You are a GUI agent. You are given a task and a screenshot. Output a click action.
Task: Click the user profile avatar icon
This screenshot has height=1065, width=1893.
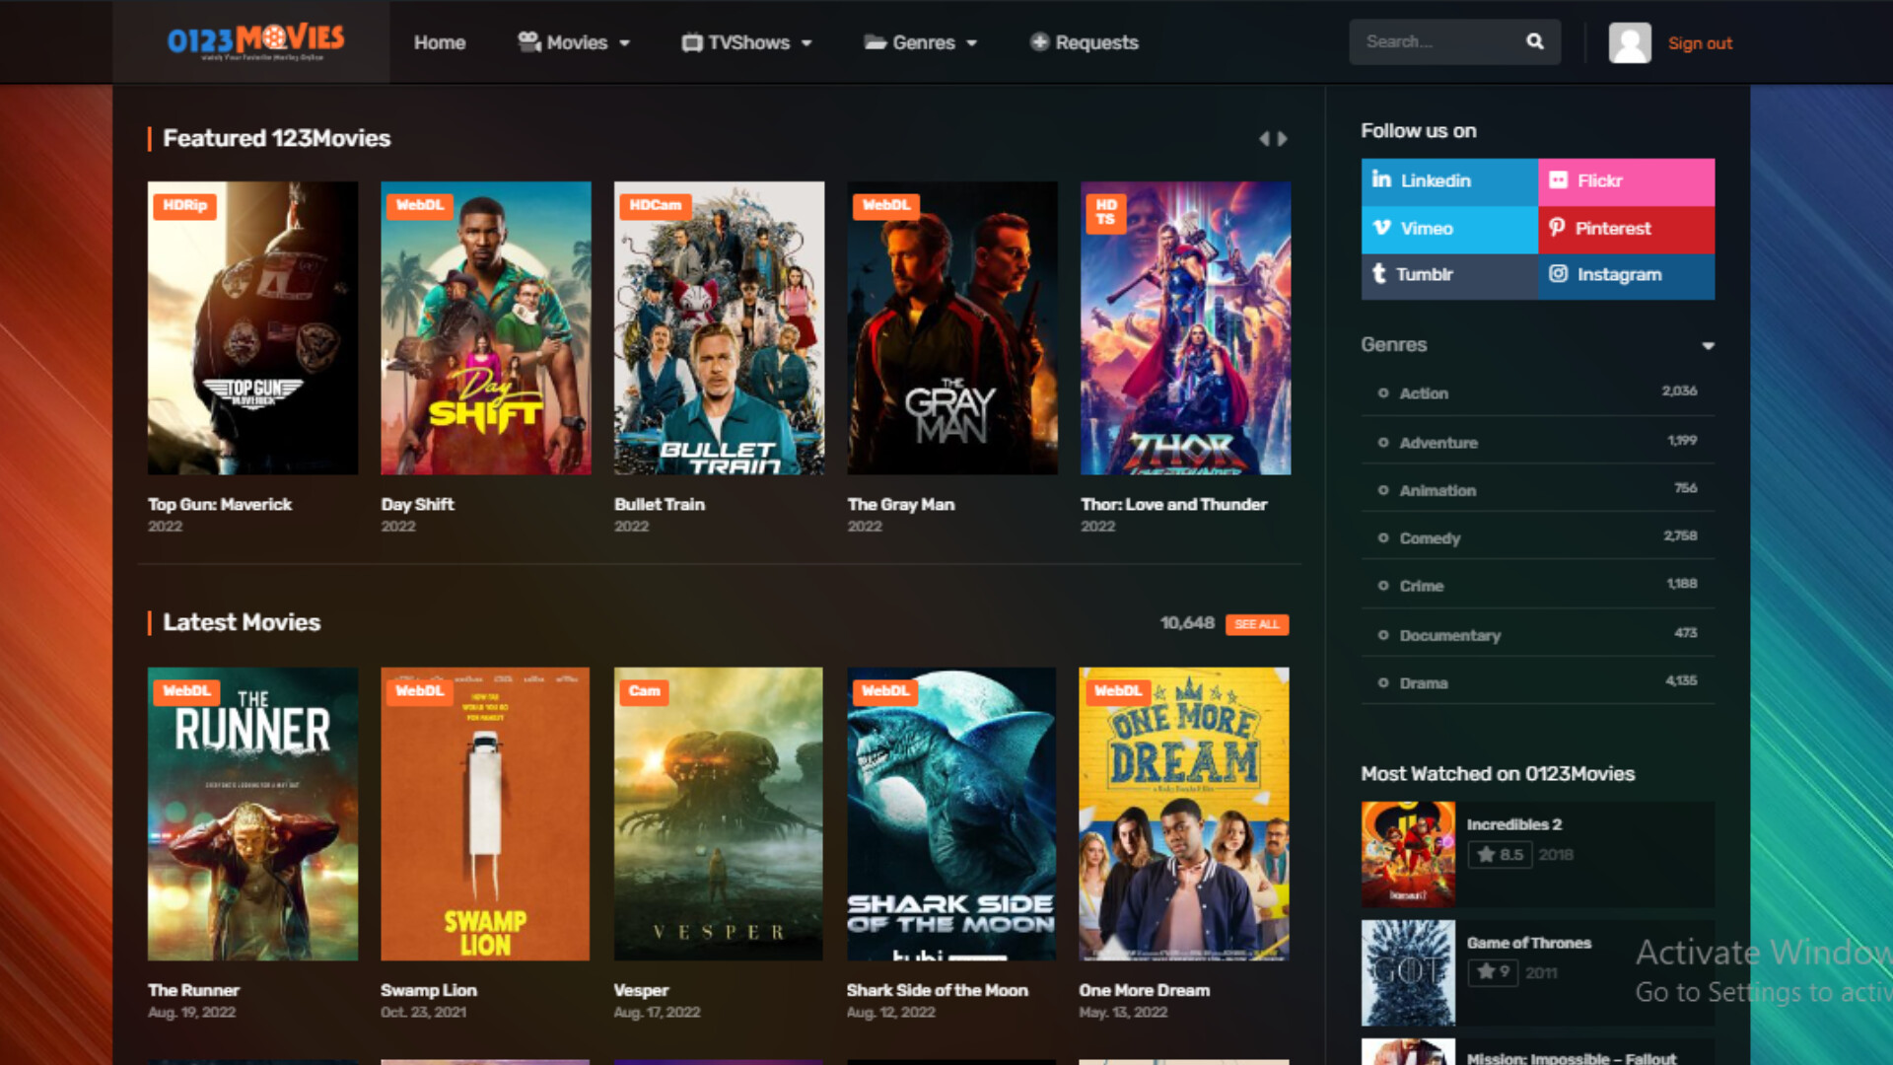point(1630,41)
